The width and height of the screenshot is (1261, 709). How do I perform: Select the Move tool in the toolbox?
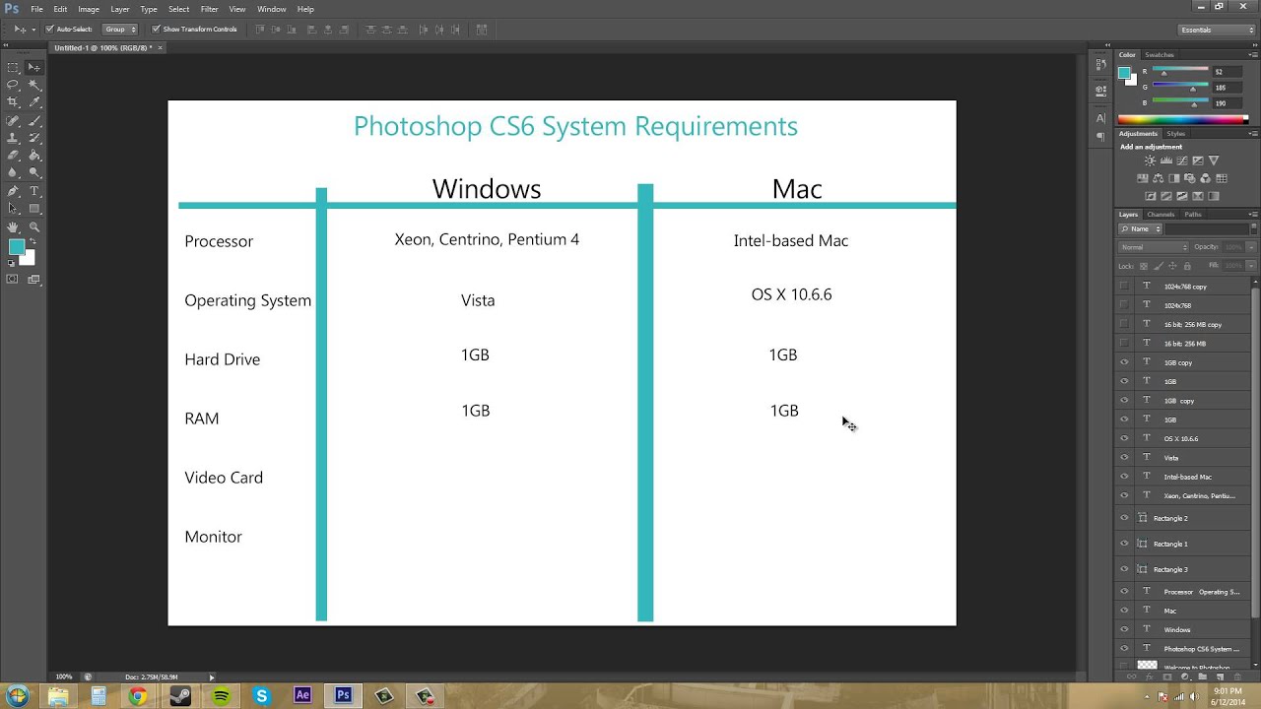click(x=34, y=67)
